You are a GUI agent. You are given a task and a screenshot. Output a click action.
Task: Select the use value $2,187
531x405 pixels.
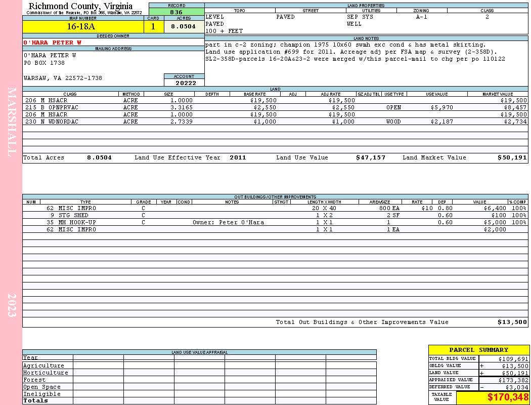pos(441,121)
